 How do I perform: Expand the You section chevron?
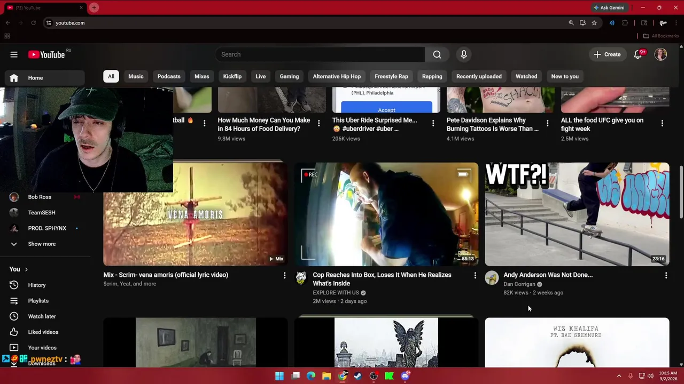pyautogui.click(x=26, y=269)
